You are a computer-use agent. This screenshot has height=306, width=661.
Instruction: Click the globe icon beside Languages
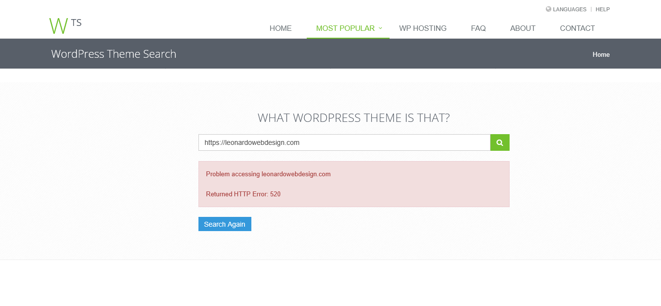(548, 9)
